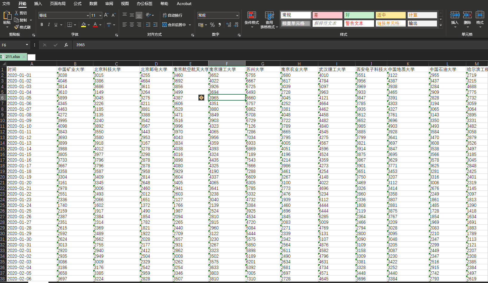Toggle Italic formatting

coord(49,25)
